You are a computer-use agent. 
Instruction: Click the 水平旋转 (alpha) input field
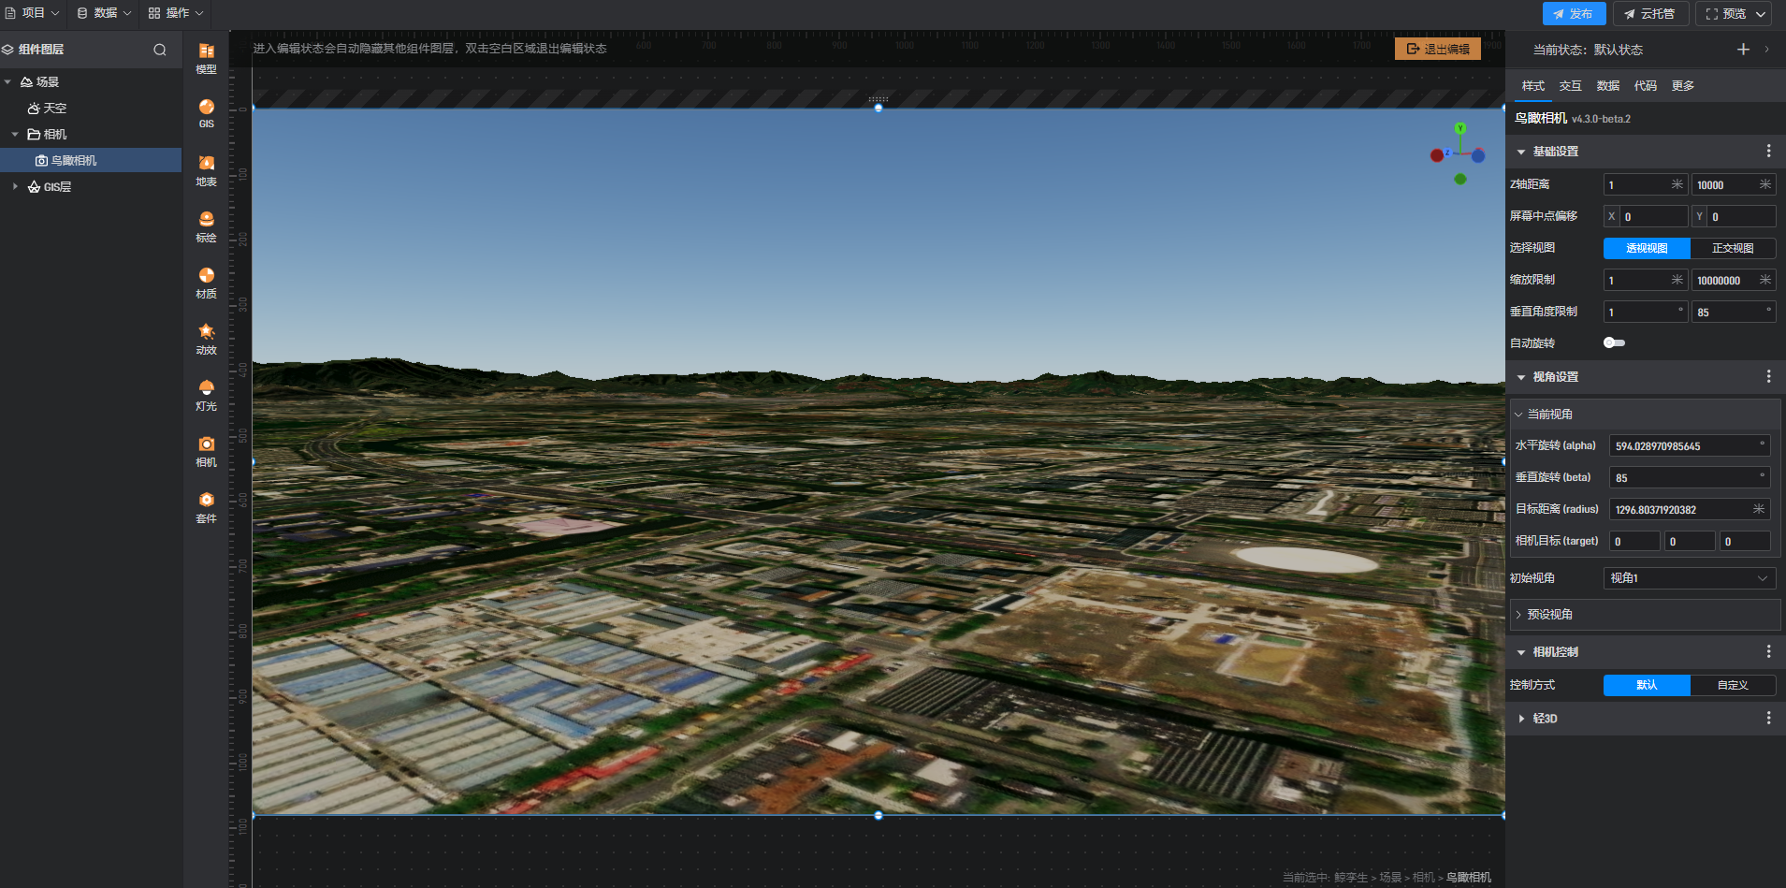(x=1684, y=446)
